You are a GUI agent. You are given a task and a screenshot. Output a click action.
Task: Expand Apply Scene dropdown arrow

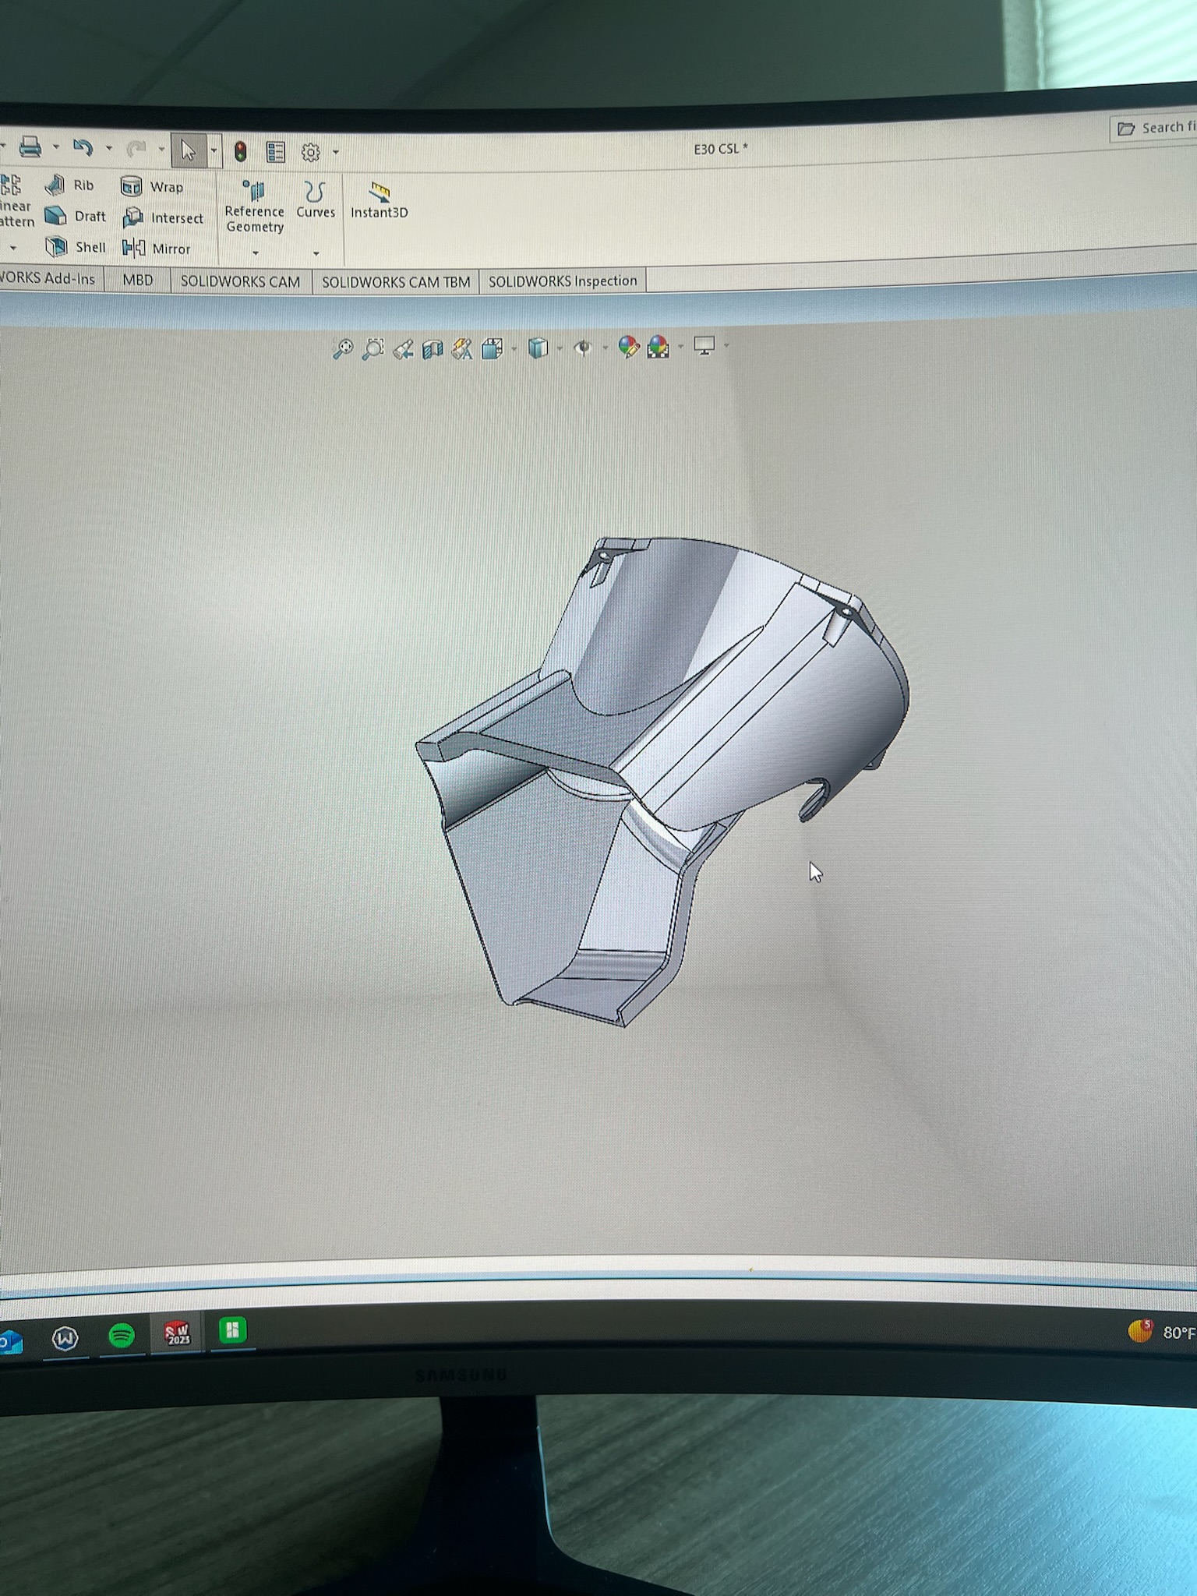coord(680,346)
